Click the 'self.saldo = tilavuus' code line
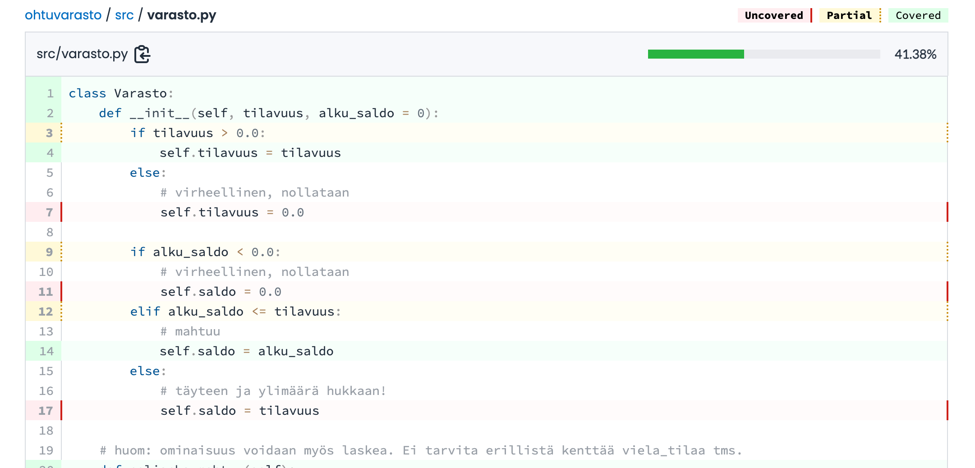This screenshot has height=468, width=975. point(239,411)
